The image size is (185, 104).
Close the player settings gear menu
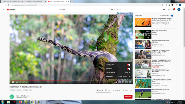[116, 82]
